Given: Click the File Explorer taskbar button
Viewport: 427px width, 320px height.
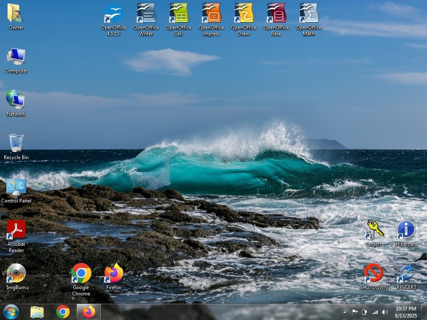Looking at the screenshot, I should (37, 312).
